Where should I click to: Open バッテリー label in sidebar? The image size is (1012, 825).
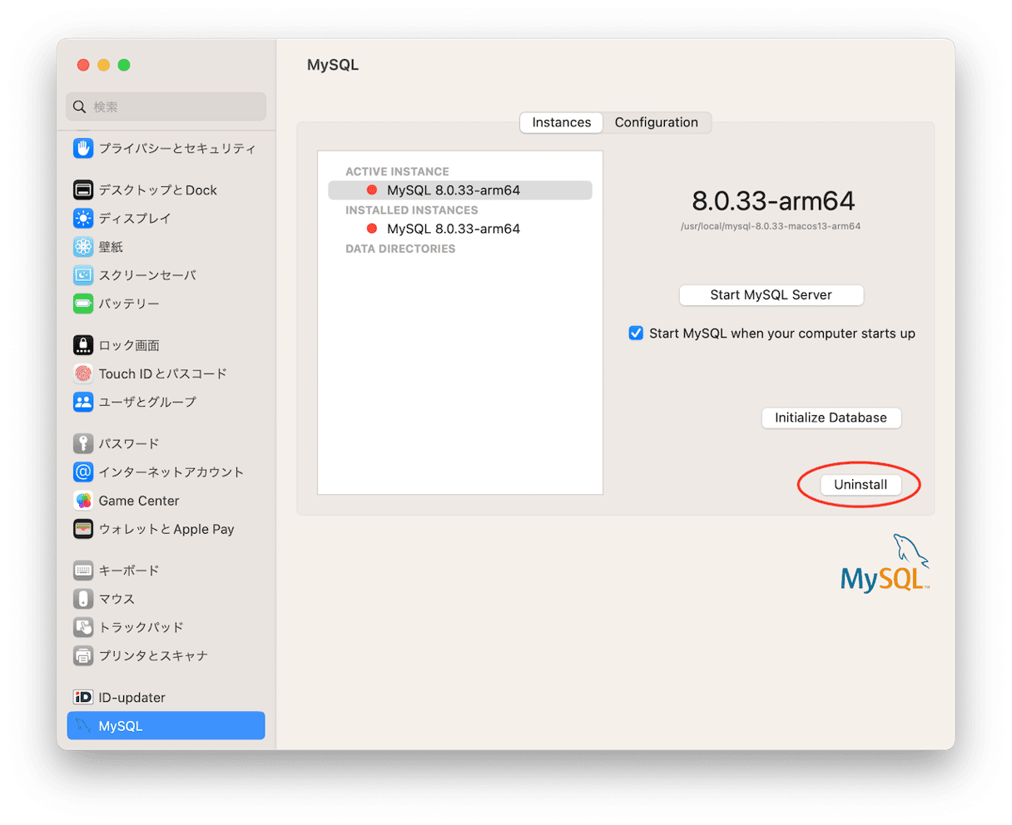[129, 304]
